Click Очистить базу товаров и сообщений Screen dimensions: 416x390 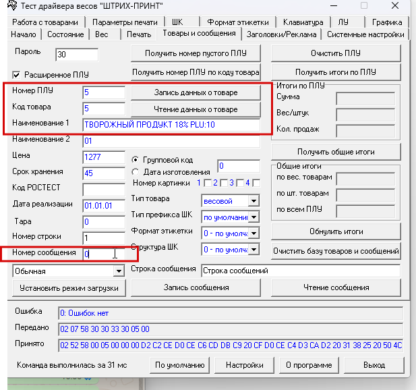pos(336,251)
